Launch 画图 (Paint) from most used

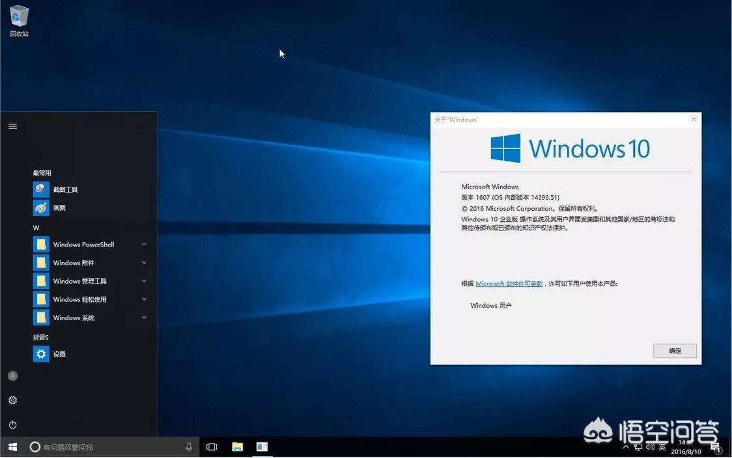tap(90, 208)
